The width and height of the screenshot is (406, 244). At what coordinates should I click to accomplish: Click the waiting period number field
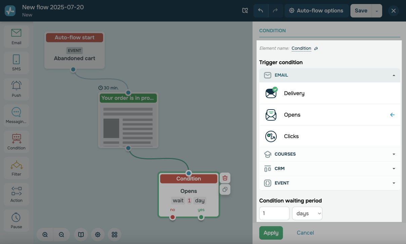click(274, 213)
